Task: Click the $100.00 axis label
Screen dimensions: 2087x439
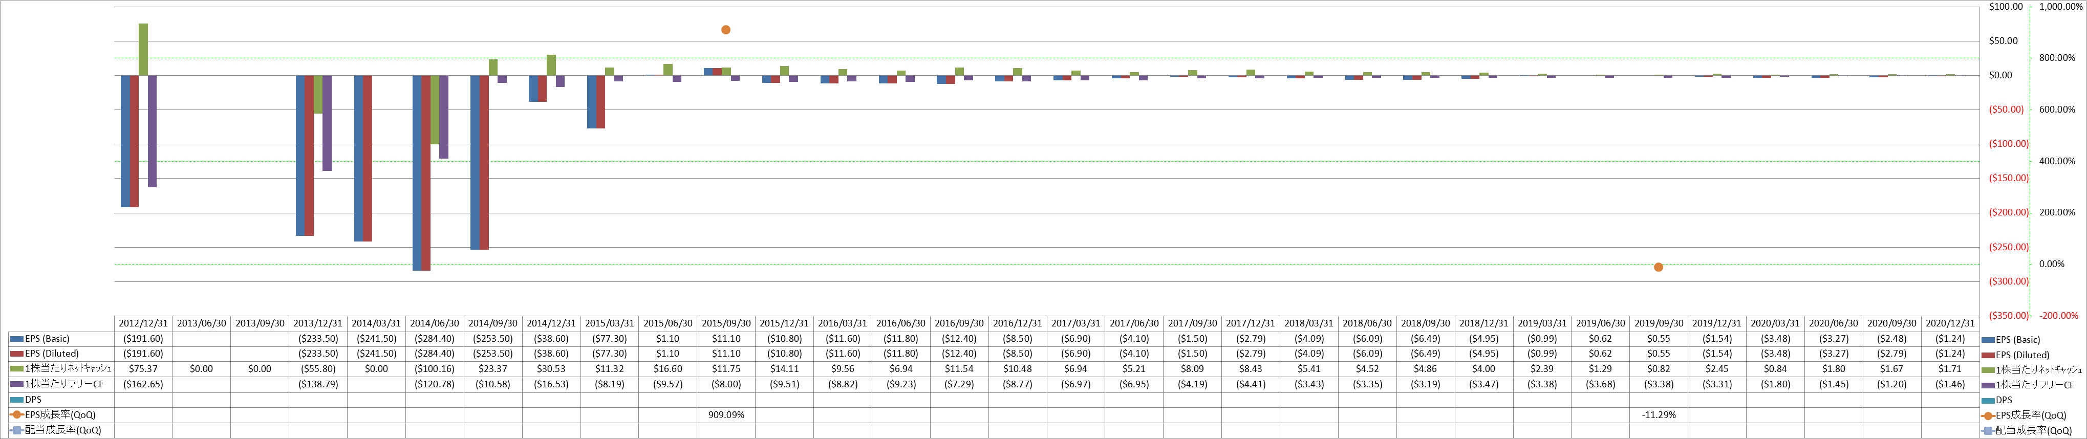Action: point(2005,7)
